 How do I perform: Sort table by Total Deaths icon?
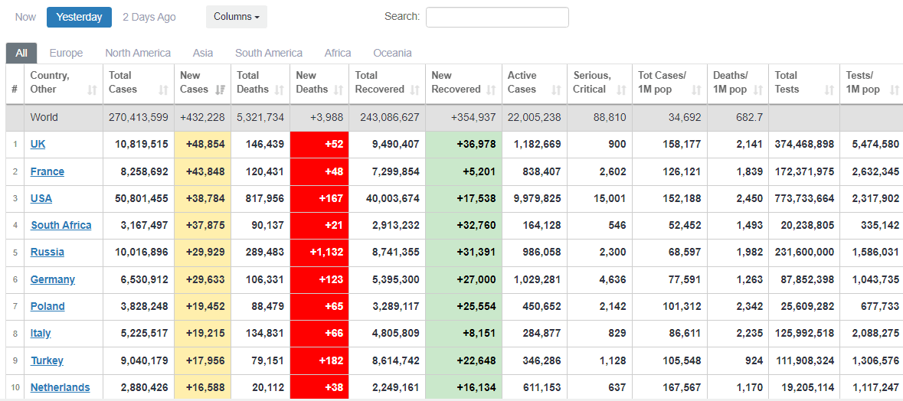tap(280, 90)
